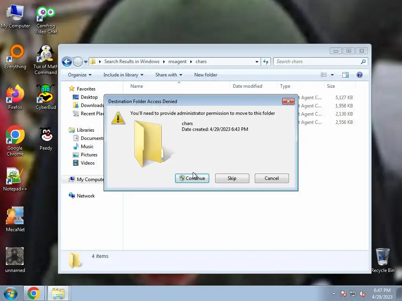The width and height of the screenshot is (402, 301).
Task: Sort by the Type column header
Action: [x=301, y=86]
